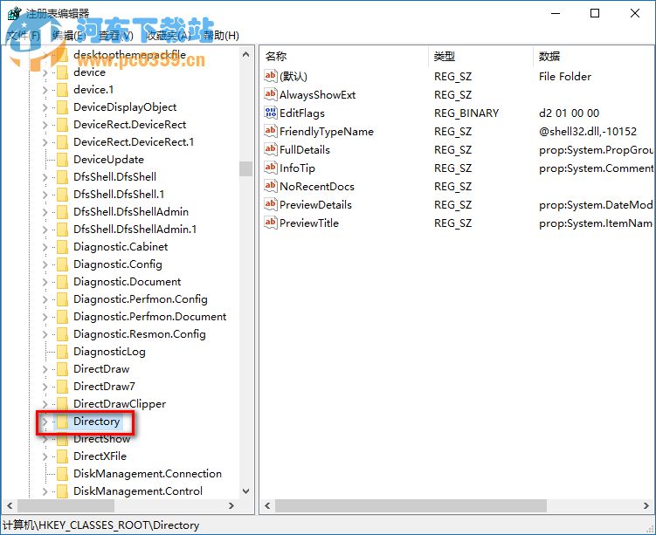
Task: Click the folder icon of DeviceUpdate key
Action: tap(62, 160)
